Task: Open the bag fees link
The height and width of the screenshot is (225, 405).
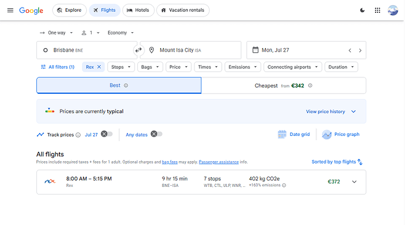Action: pyautogui.click(x=170, y=162)
